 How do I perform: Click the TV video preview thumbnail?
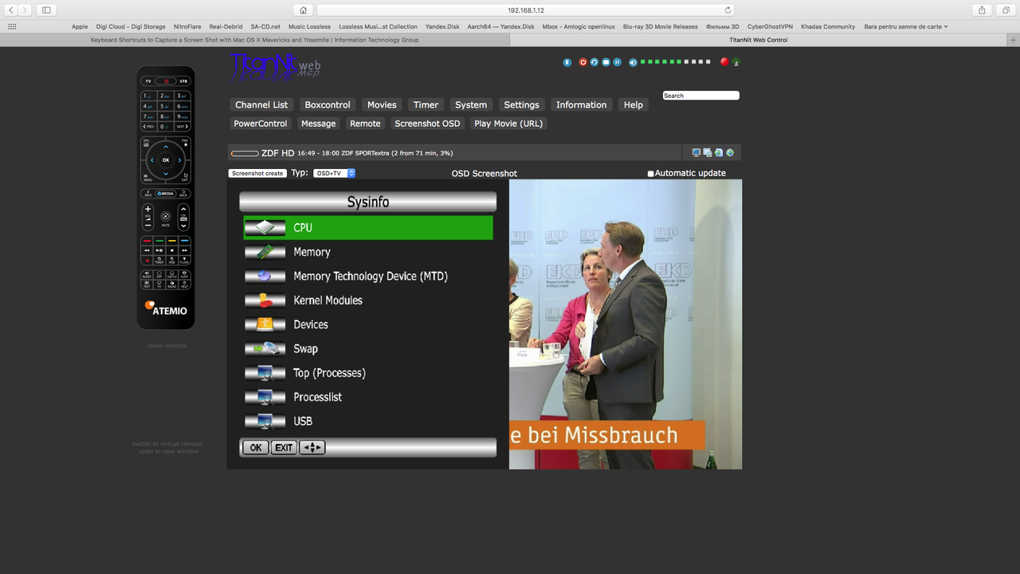point(626,324)
